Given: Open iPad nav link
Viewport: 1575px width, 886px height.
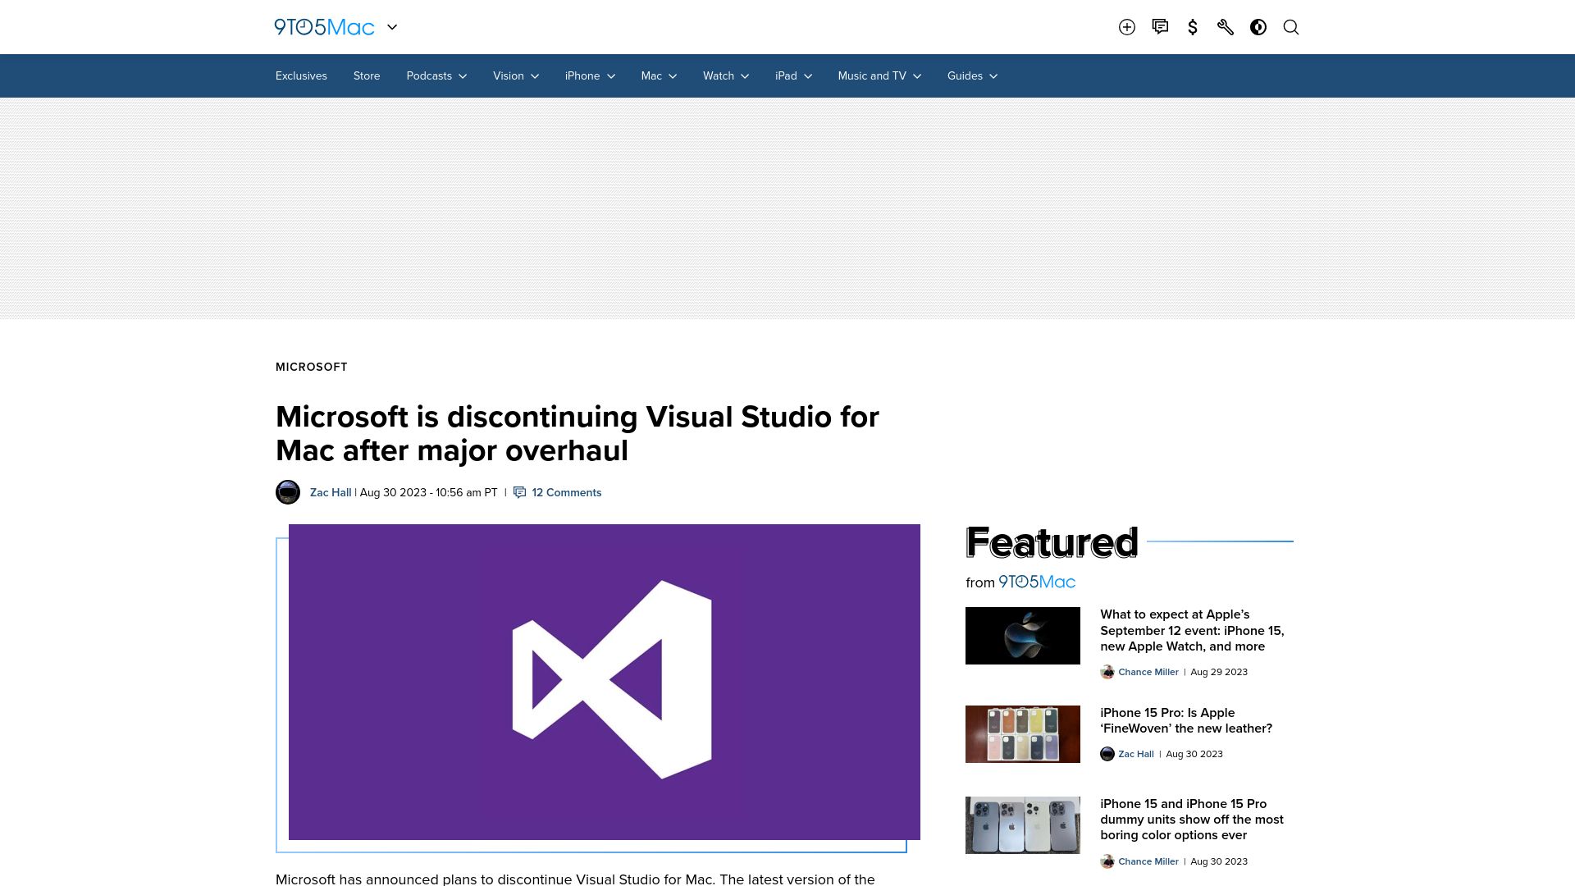Looking at the screenshot, I should (786, 75).
